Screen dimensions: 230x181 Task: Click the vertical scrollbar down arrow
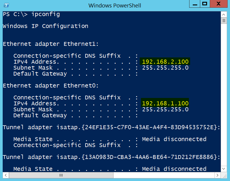click(x=224, y=169)
